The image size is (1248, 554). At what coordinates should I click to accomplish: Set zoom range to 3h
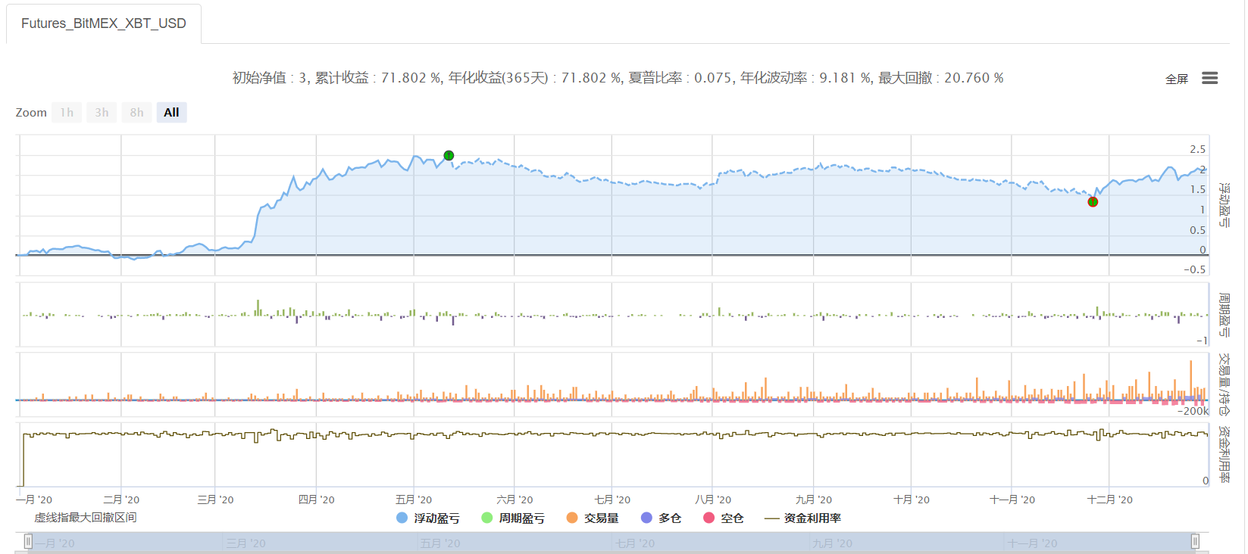coord(102,113)
